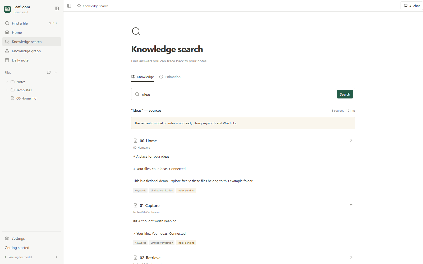
Task: Open 00-Home result via arrow icon
Action: click(x=351, y=140)
